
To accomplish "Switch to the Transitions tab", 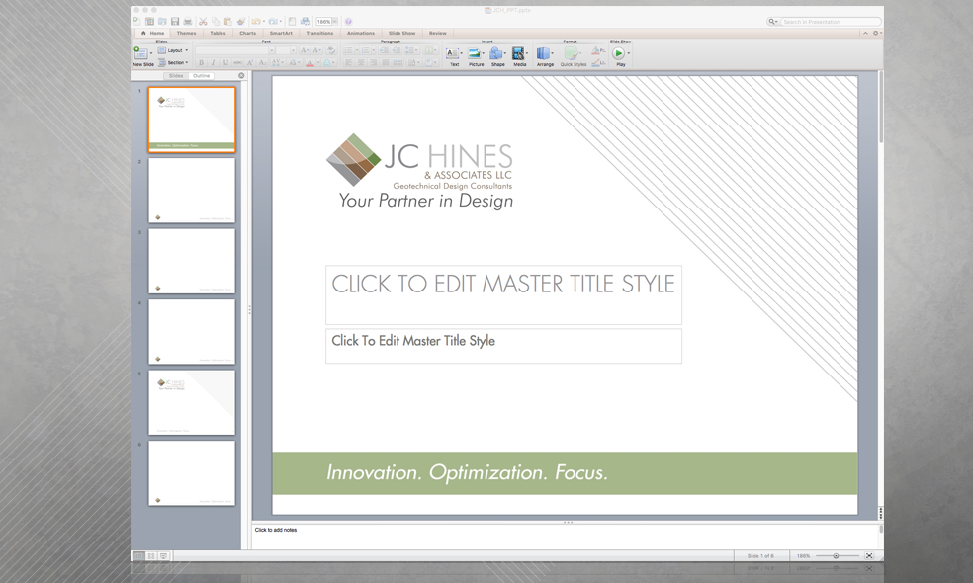I will 319,33.
